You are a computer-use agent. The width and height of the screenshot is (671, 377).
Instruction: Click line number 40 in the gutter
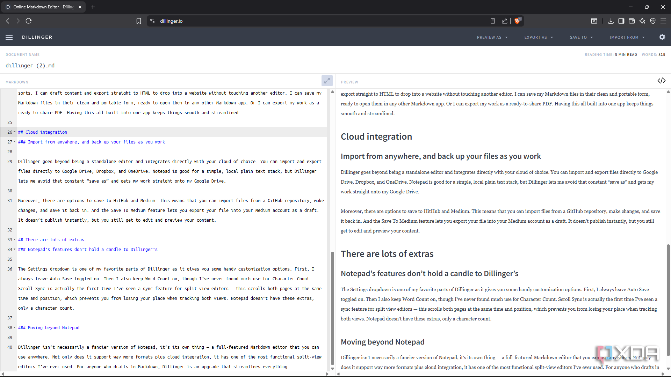(x=10, y=347)
